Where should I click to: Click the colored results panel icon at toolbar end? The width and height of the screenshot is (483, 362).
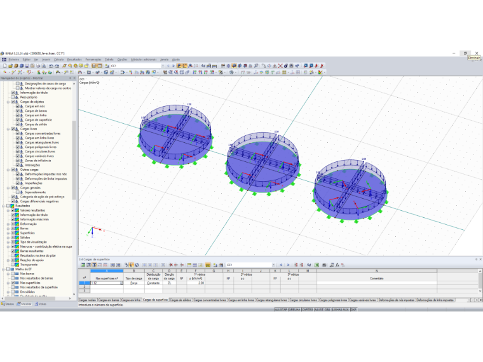point(321,72)
